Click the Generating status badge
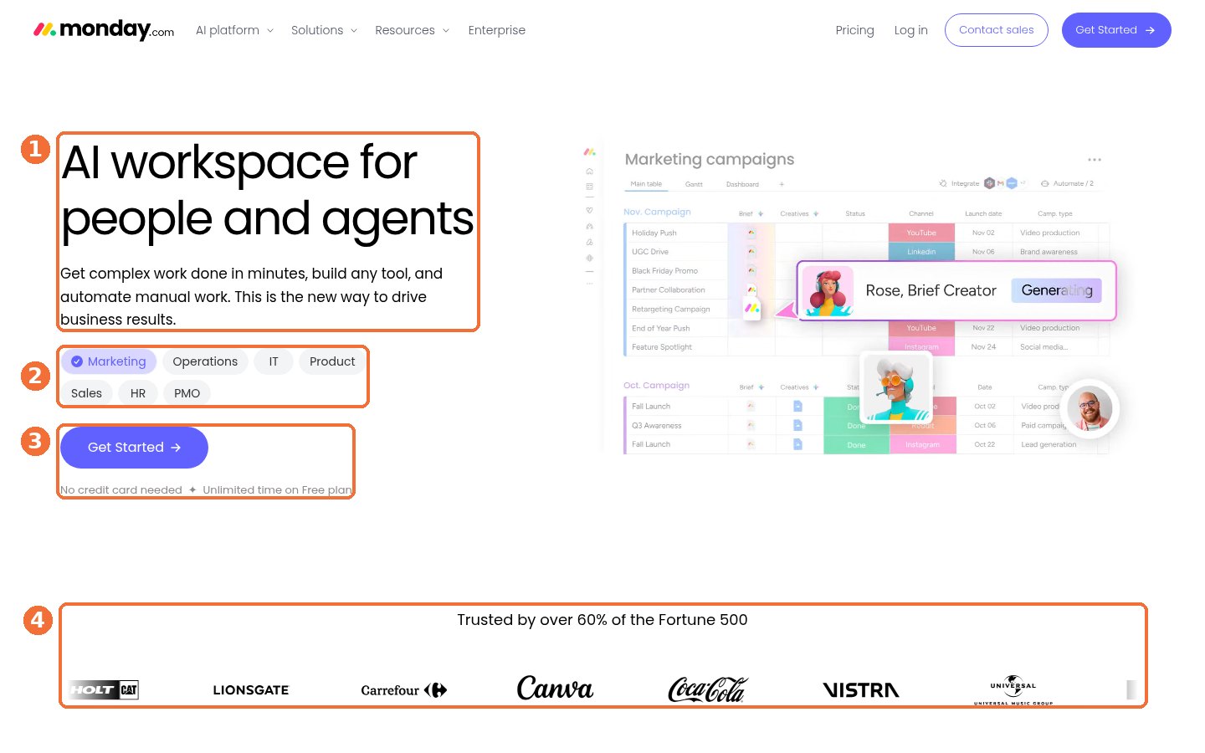Screen dimensions: 1205x753 [x=1057, y=290]
